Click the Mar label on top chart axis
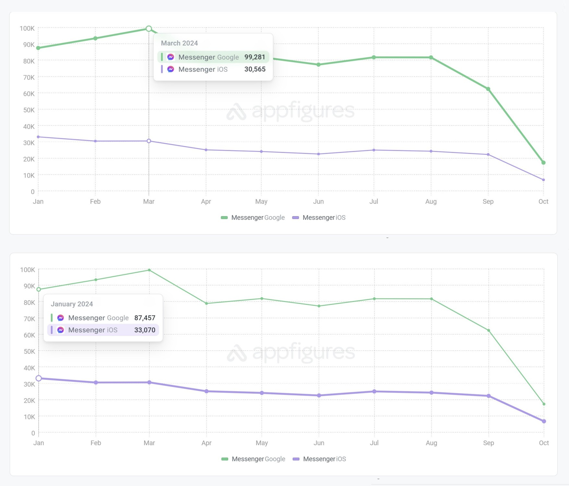 click(x=149, y=202)
